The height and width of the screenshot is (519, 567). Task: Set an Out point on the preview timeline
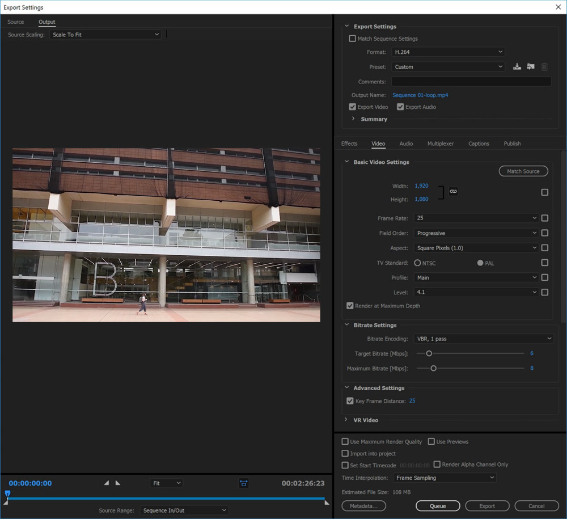pyautogui.click(x=117, y=483)
